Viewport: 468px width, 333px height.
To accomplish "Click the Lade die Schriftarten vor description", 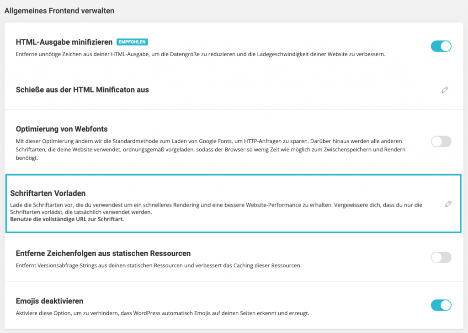I will point(216,208).
